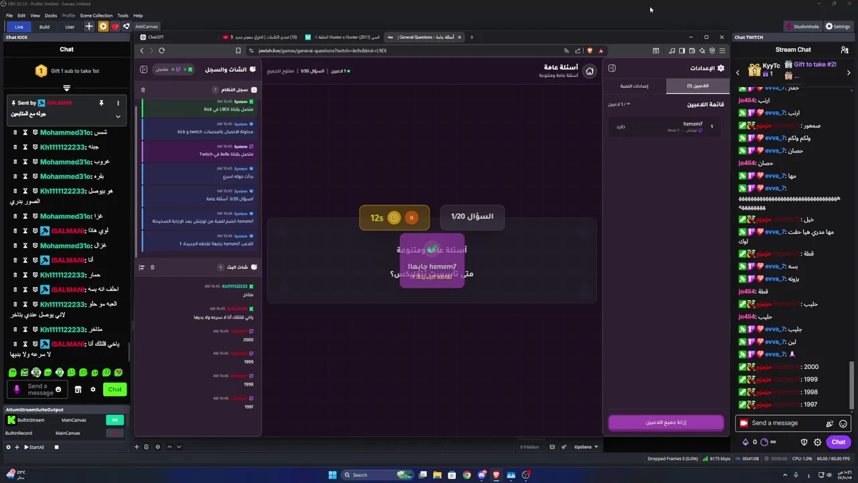Open the Brave shields icon

[590, 50]
